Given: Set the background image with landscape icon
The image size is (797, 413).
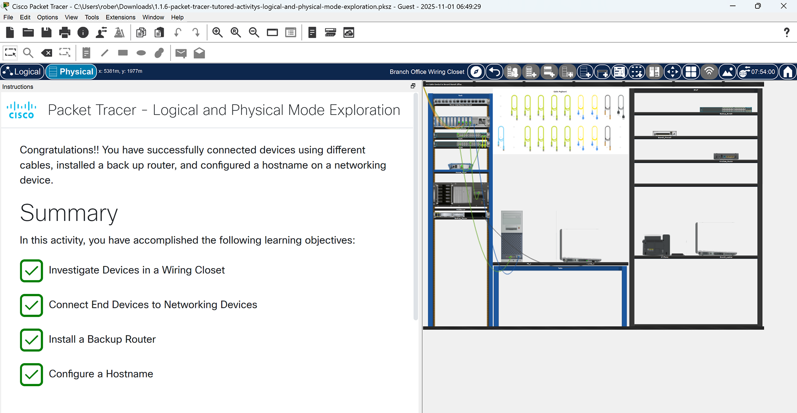Looking at the screenshot, I should click(x=727, y=72).
